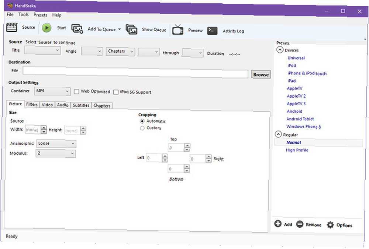Click the Add preset label
The width and height of the screenshot is (369, 249).
tap(288, 225)
